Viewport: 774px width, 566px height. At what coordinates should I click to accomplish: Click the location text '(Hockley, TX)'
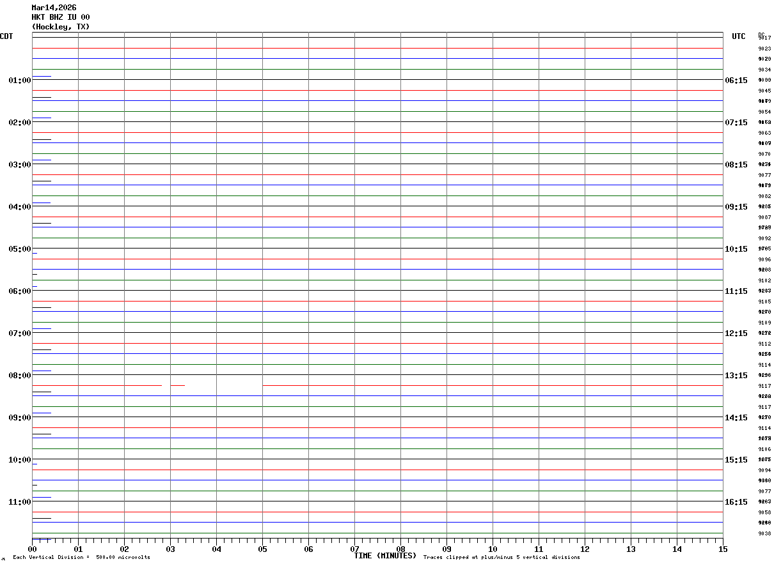61,27
